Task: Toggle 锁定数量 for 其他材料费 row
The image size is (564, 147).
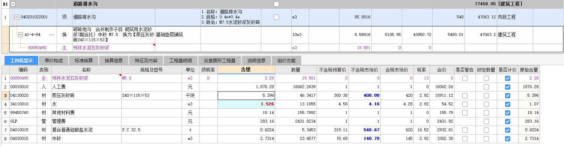Action: [x=486, y=113]
